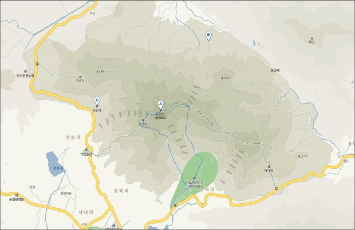Click the trail junction circle east of the summit
Screen dimensions: 355x230
(x=227, y=133)
